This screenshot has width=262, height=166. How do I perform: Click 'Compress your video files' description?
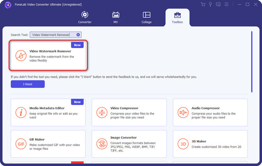click(132, 115)
